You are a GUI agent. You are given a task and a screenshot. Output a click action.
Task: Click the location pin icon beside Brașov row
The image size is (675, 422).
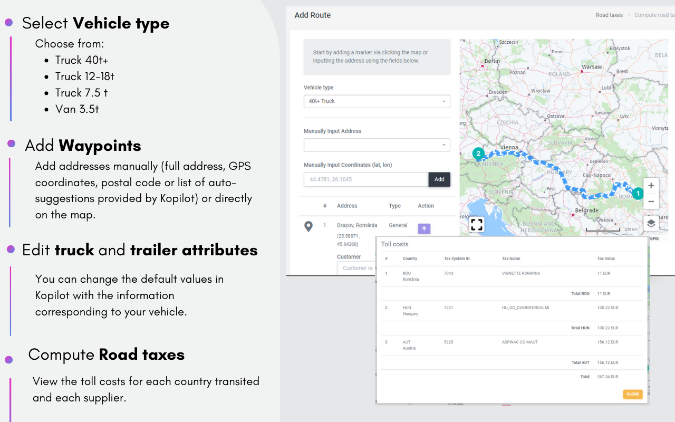click(309, 227)
